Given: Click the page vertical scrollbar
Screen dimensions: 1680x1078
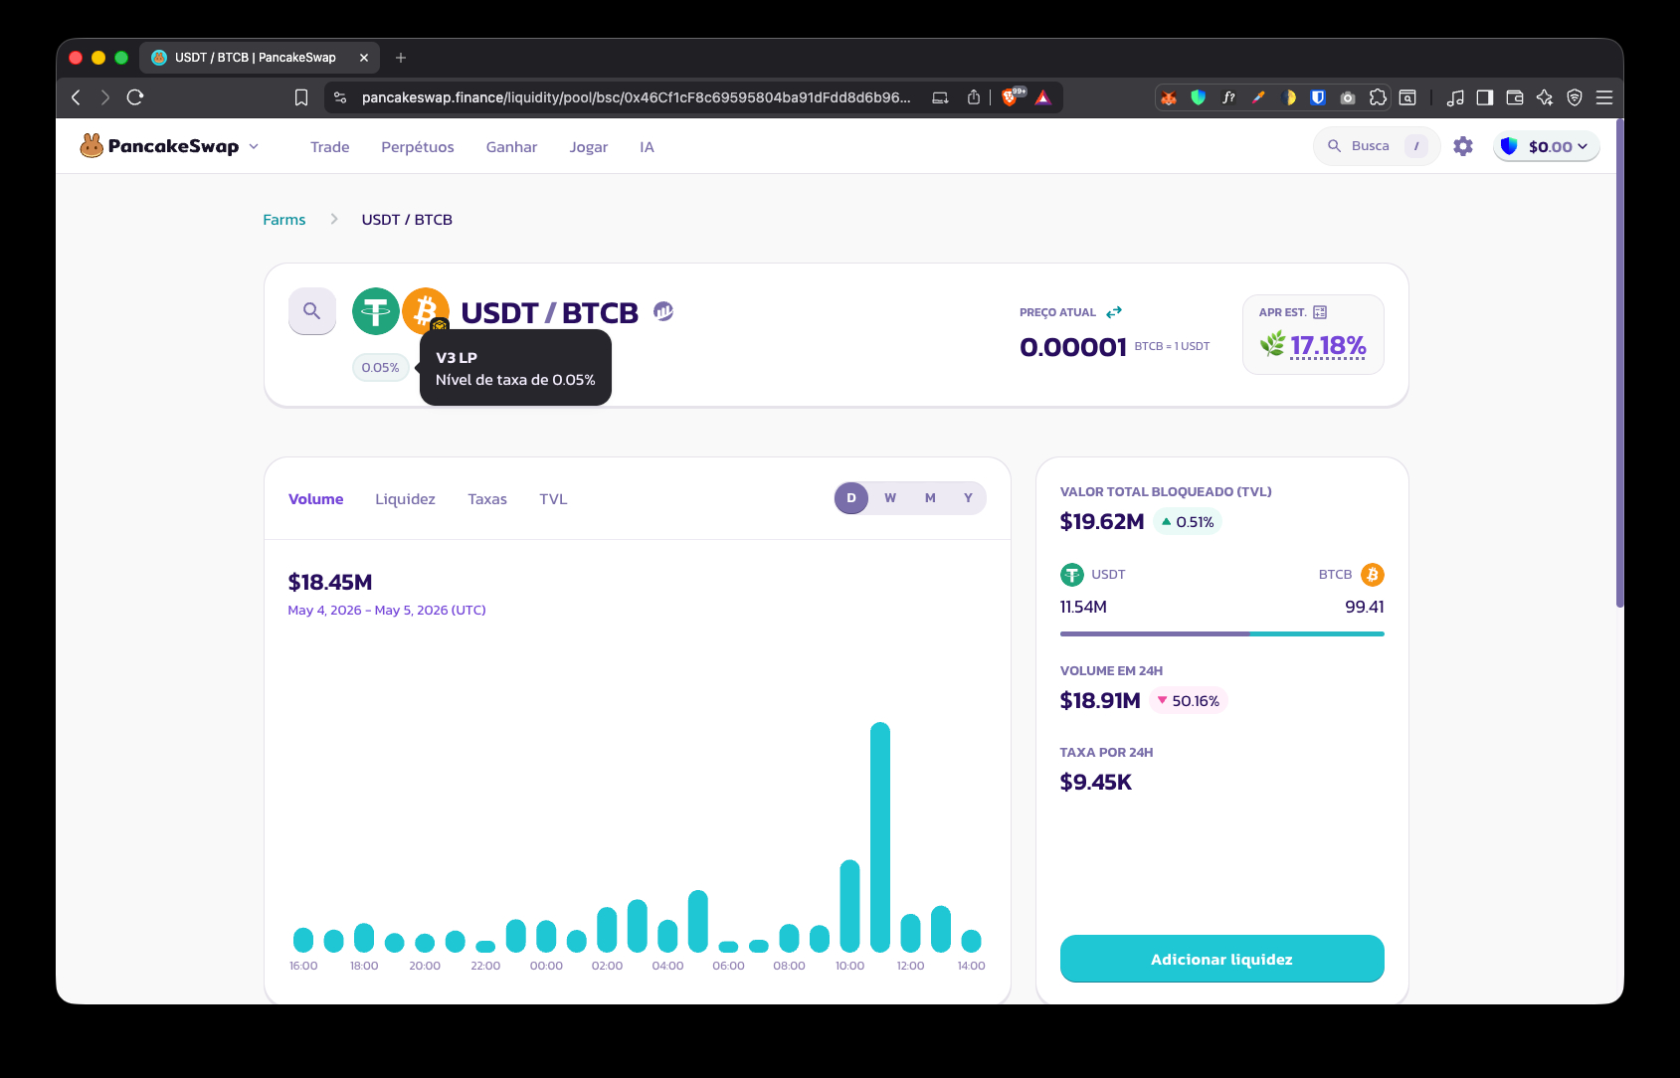Looking at the screenshot, I should [x=1619, y=363].
